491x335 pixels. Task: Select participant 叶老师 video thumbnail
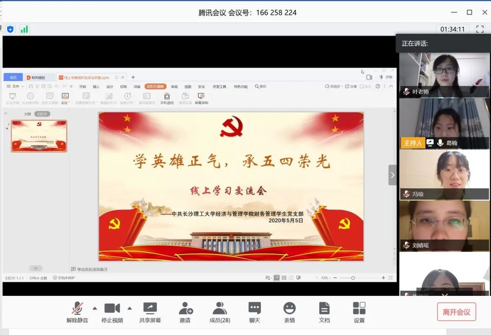pos(444,74)
